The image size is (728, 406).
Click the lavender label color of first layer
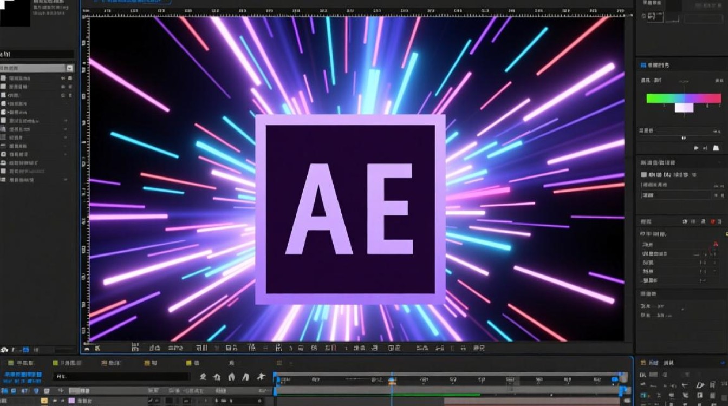(x=71, y=401)
